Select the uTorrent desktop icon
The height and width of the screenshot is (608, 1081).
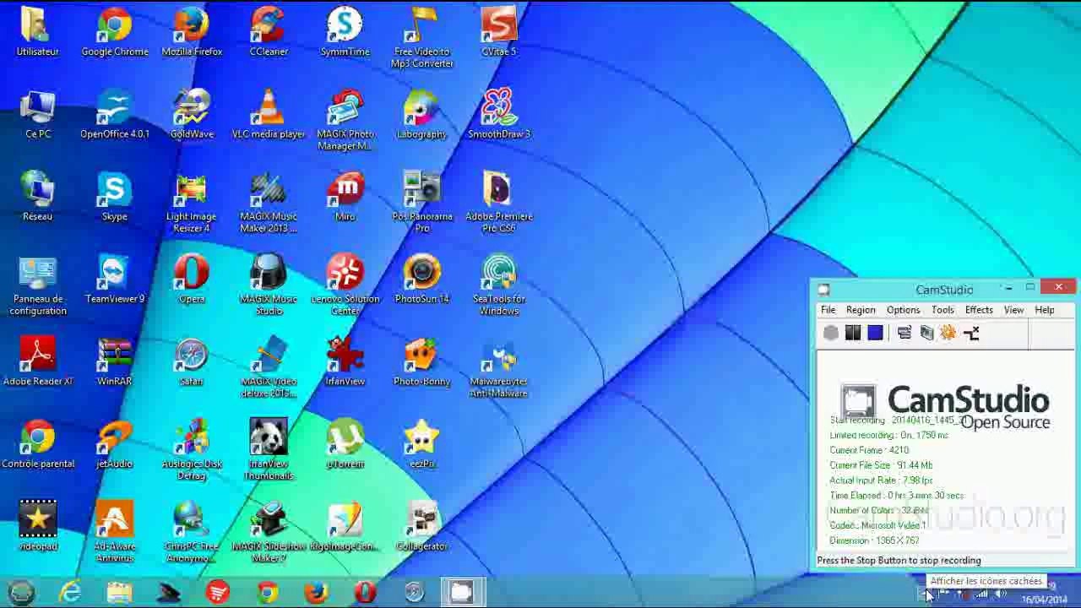pos(345,444)
